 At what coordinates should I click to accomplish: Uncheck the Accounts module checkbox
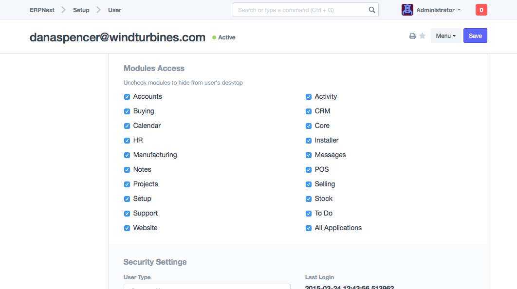tap(127, 97)
